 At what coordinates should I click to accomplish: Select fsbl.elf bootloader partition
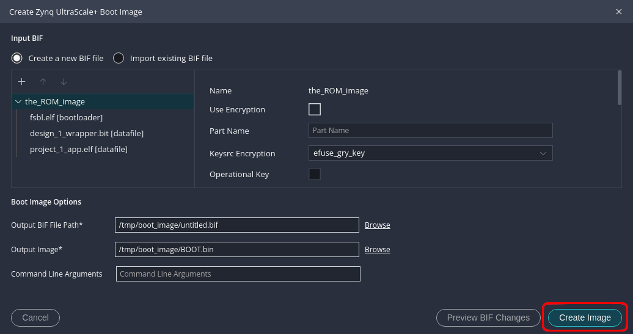(66, 117)
